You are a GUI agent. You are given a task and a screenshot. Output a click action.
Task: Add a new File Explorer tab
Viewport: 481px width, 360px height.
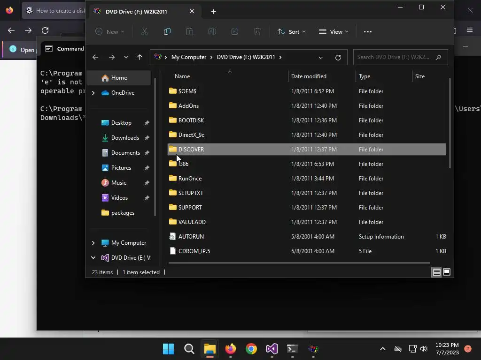214,12
